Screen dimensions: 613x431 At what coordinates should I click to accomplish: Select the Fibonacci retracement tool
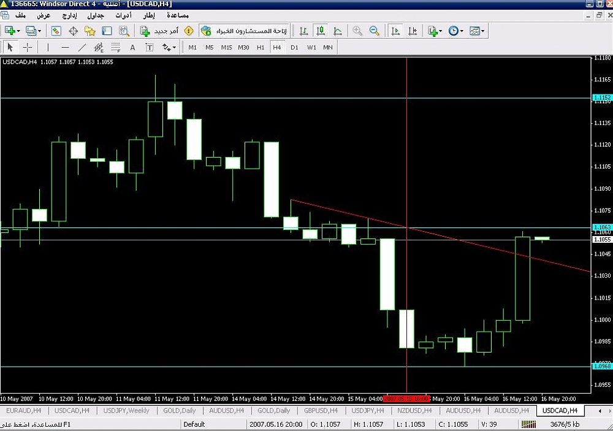(115, 47)
